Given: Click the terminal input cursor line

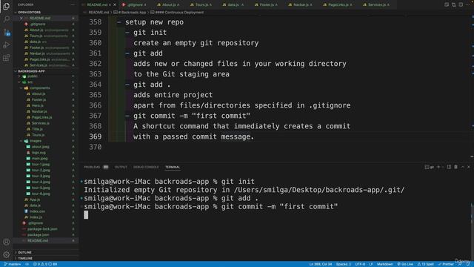Looking at the screenshot, I should click(x=86, y=215).
